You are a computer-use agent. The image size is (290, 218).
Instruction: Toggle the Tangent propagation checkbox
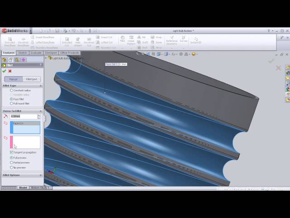pos(11,152)
